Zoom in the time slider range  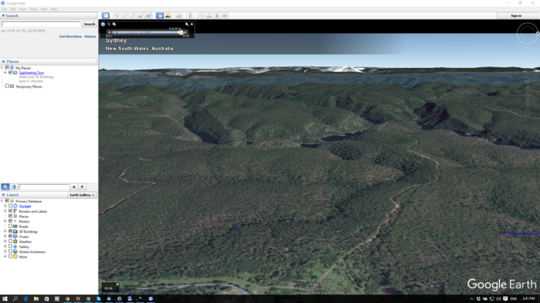tap(114, 24)
